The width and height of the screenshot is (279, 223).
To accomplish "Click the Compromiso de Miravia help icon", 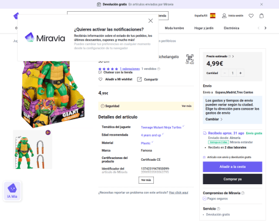I will [243, 193].
